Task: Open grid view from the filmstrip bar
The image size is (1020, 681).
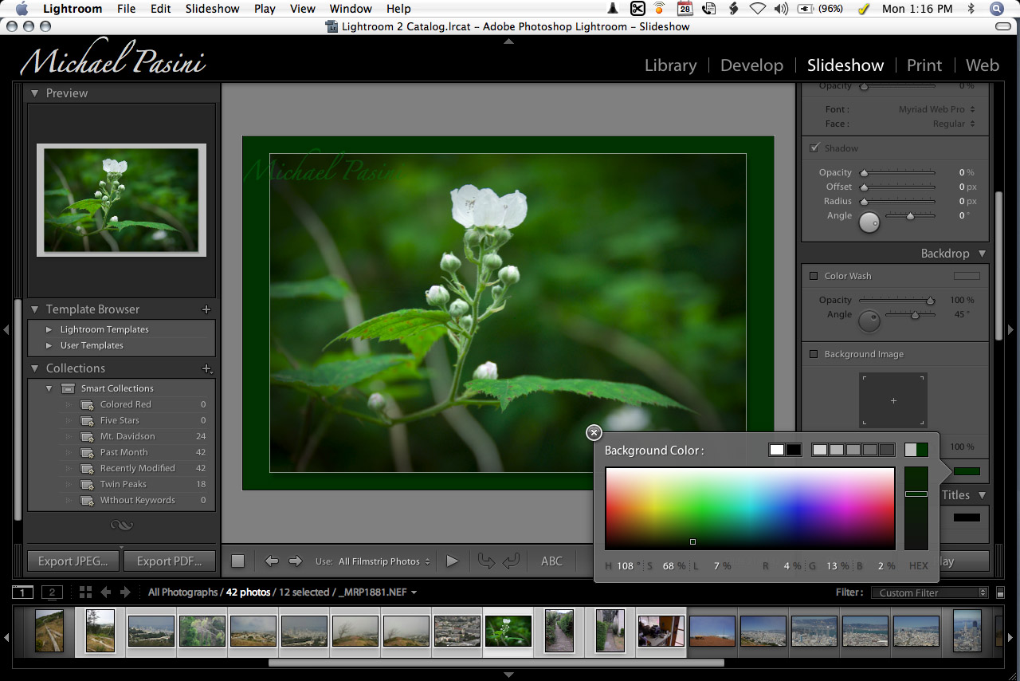Action: pos(86,592)
